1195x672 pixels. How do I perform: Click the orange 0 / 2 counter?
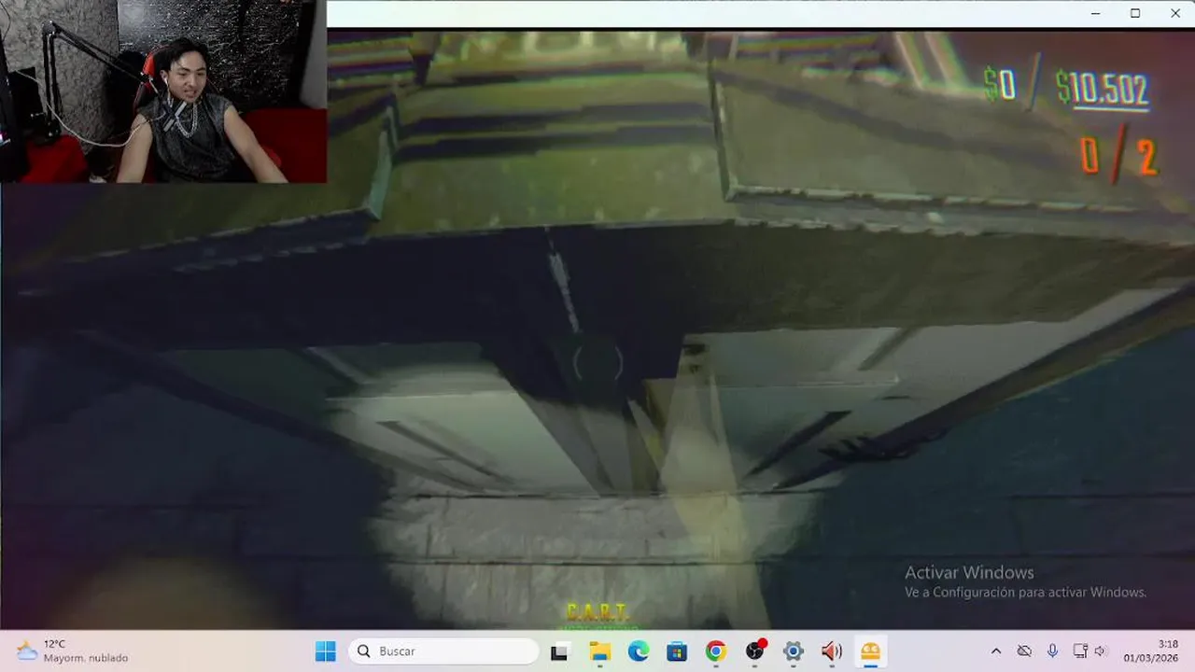click(1119, 155)
